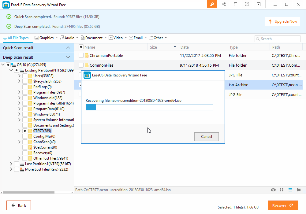Click Upgrade Now button
Viewport: 306px width, 214px height.
282,21
